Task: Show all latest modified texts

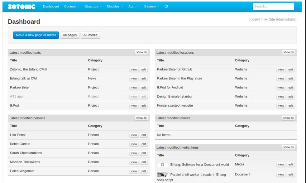Action: click(141, 52)
